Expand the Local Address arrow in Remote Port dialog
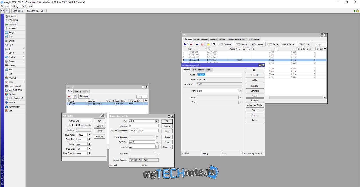The height and width of the screenshot is (187, 360). [157, 137]
